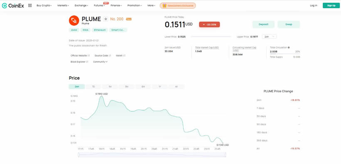Select the 6M chart tab
Viewport: 341px width, 164px height.
click(x=143, y=87)
